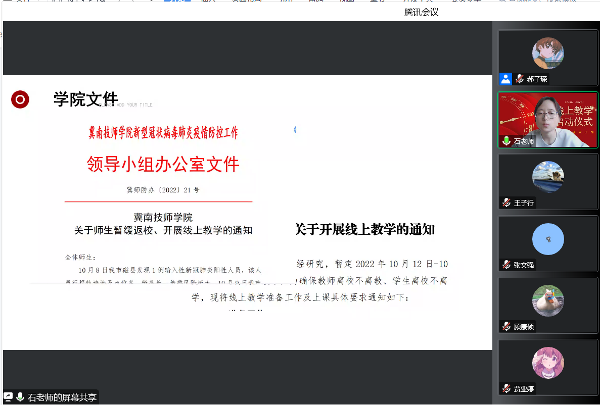Click the 关于开展线上教学的通知 heading
600x405 pixels.
pos(365,230)
